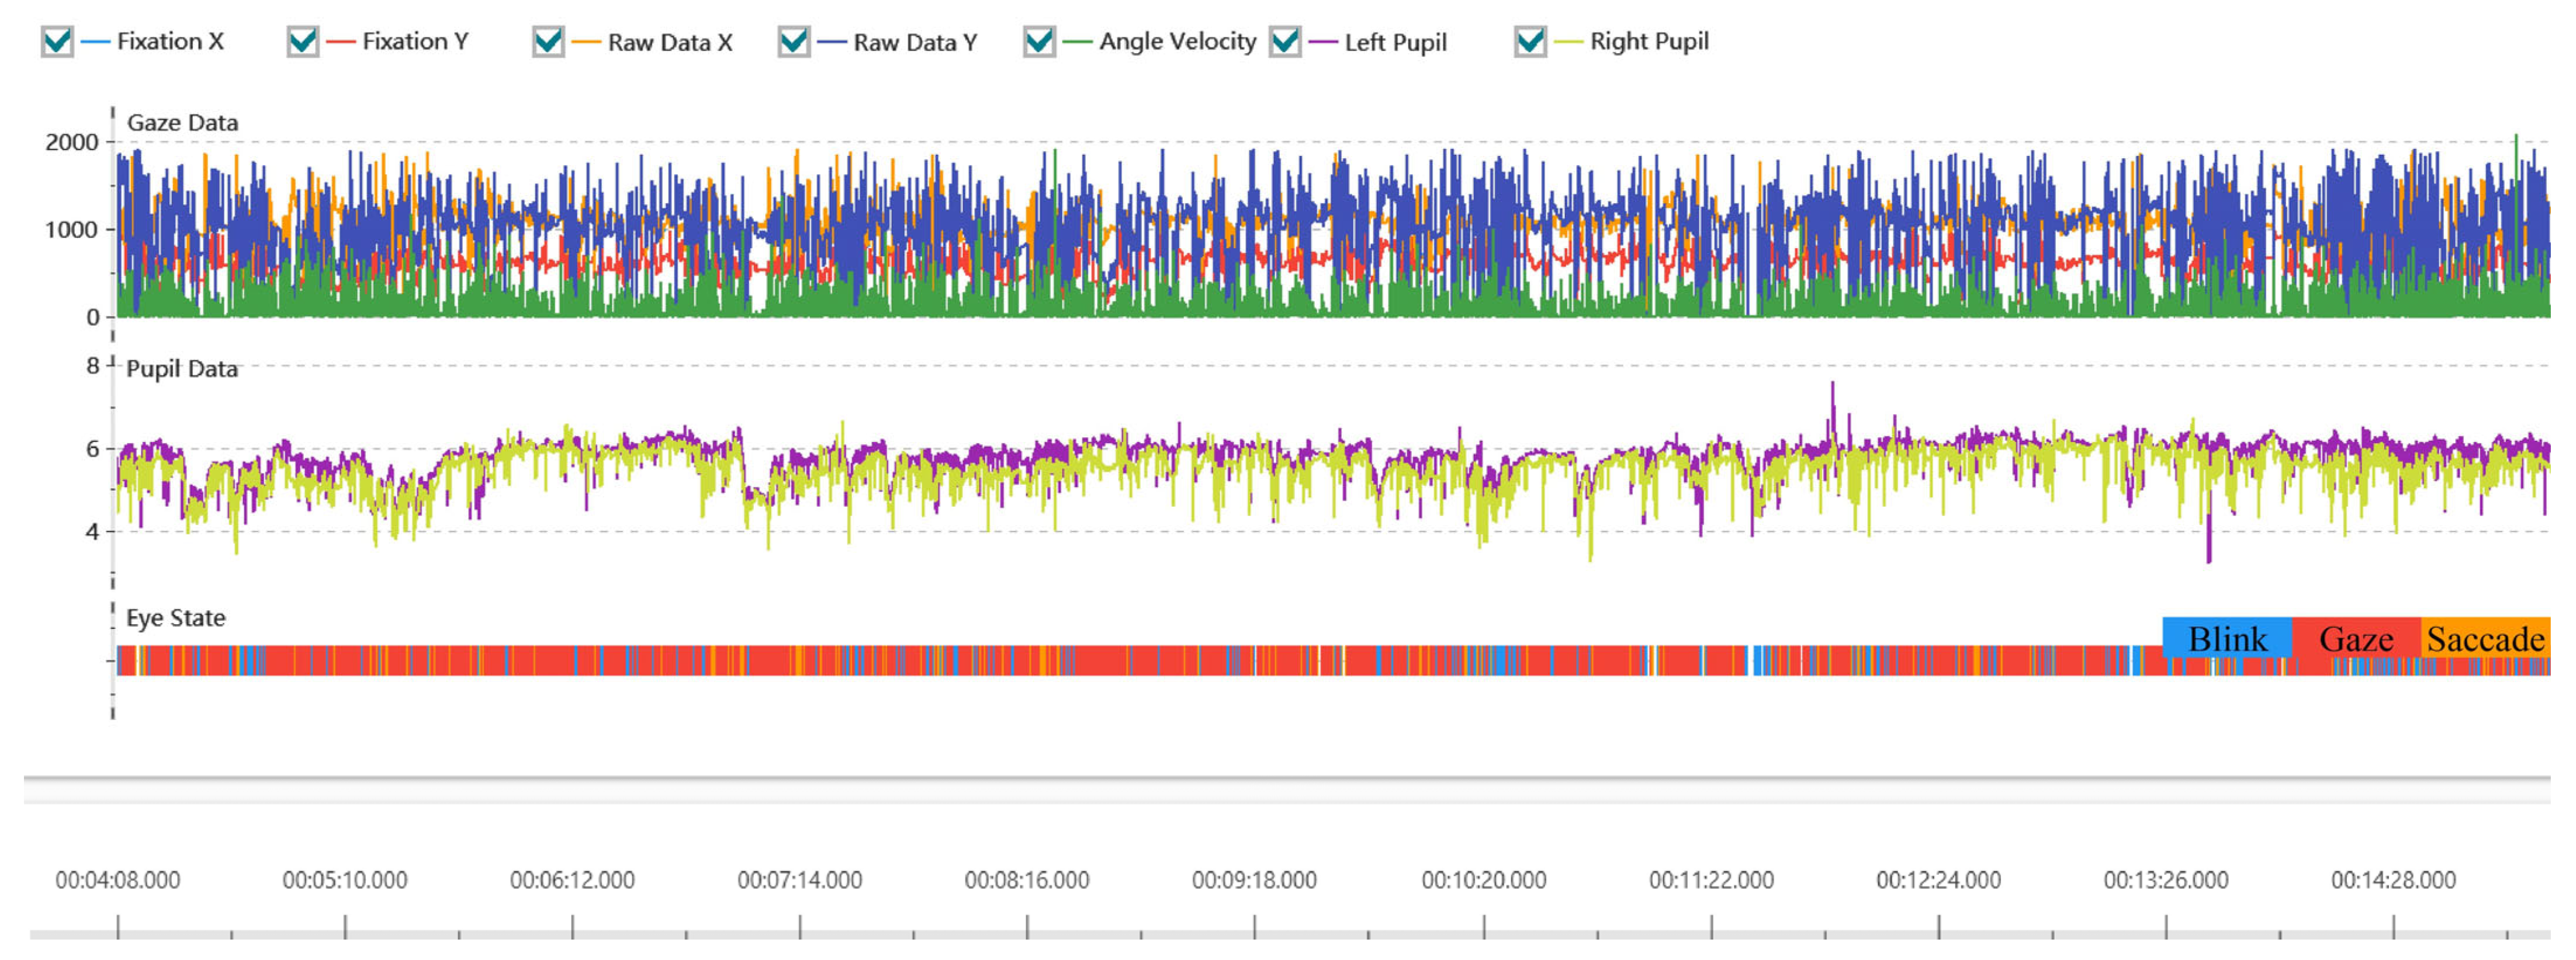The height and width of the screenshot is (960, 2576).
Task: Click the 00:07:14.000 timeline label
Action: pos(800,880)
